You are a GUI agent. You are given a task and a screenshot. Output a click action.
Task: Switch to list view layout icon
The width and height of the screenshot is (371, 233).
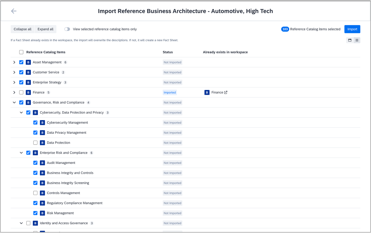(x=357, y=40)
